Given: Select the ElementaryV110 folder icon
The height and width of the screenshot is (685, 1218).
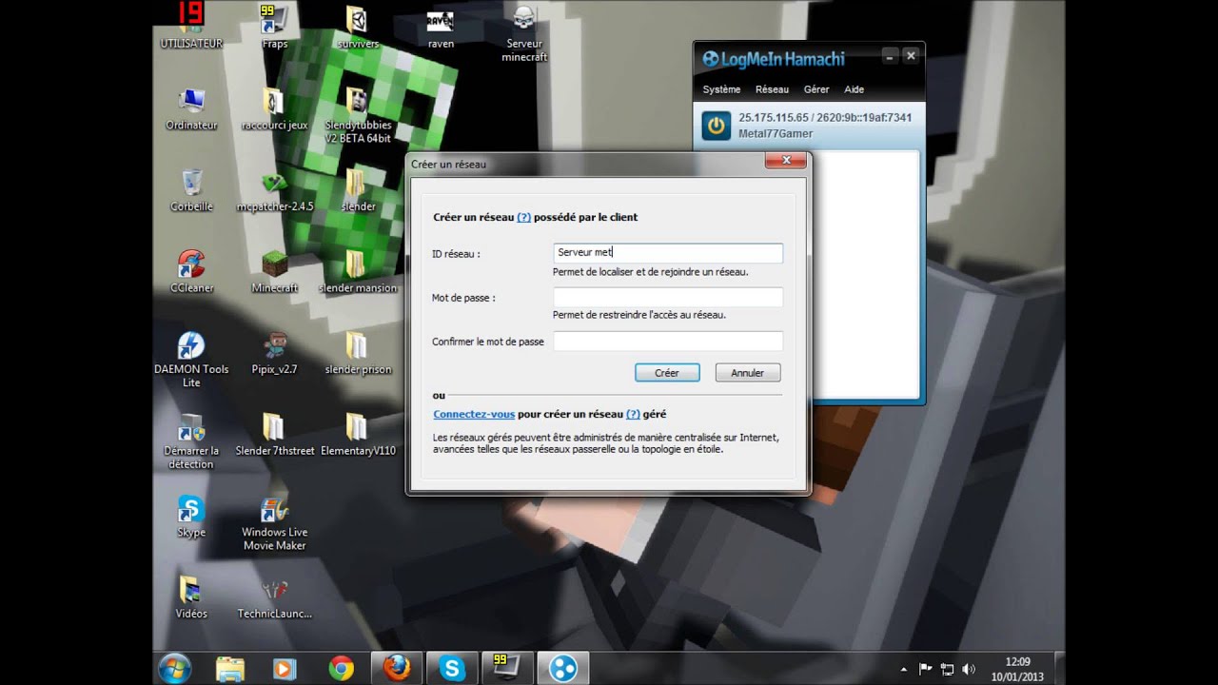Looking at the screenshot, I should point(358,435).
